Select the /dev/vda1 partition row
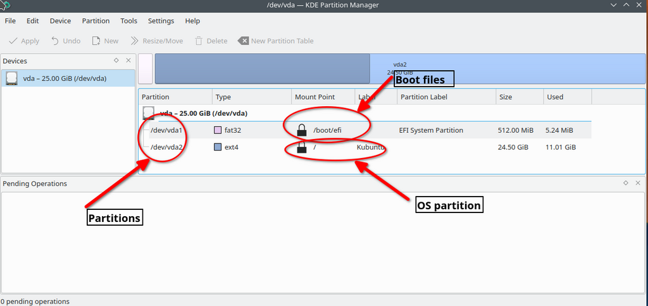The image size is (648, 306). (167, 130)
